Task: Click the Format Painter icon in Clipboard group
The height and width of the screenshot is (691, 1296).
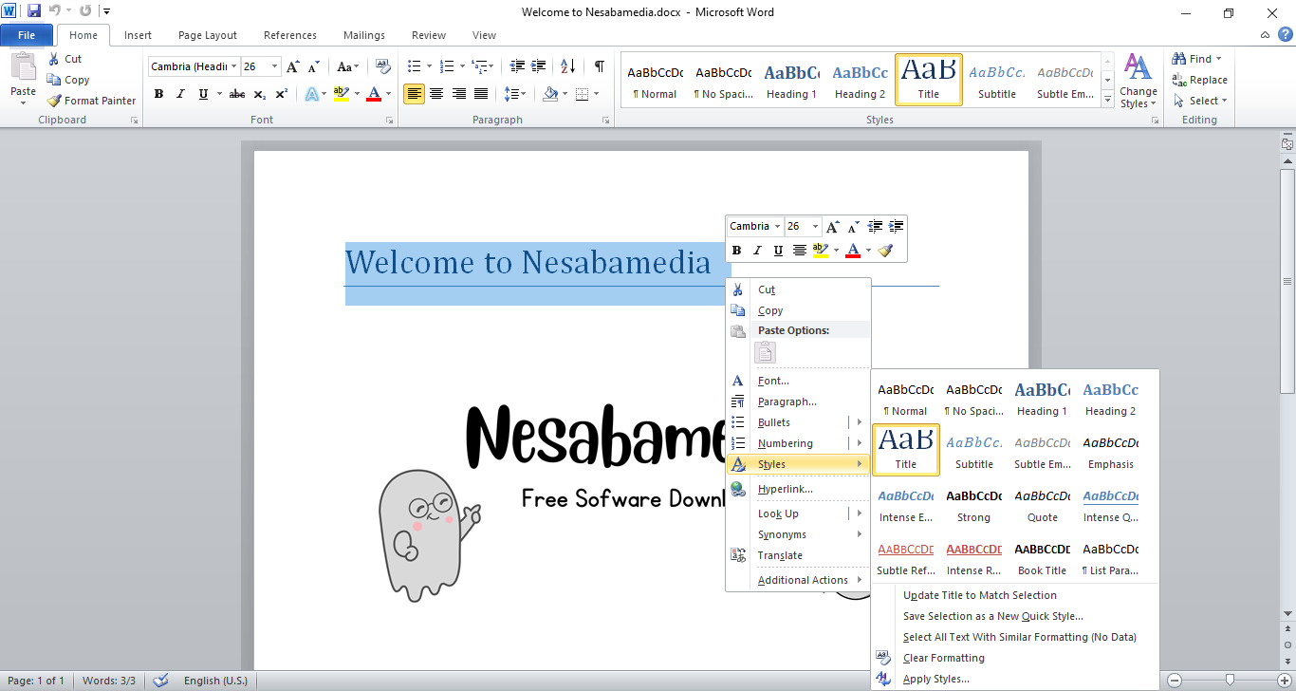Action: pyautogui.click(x=55, y=101)
